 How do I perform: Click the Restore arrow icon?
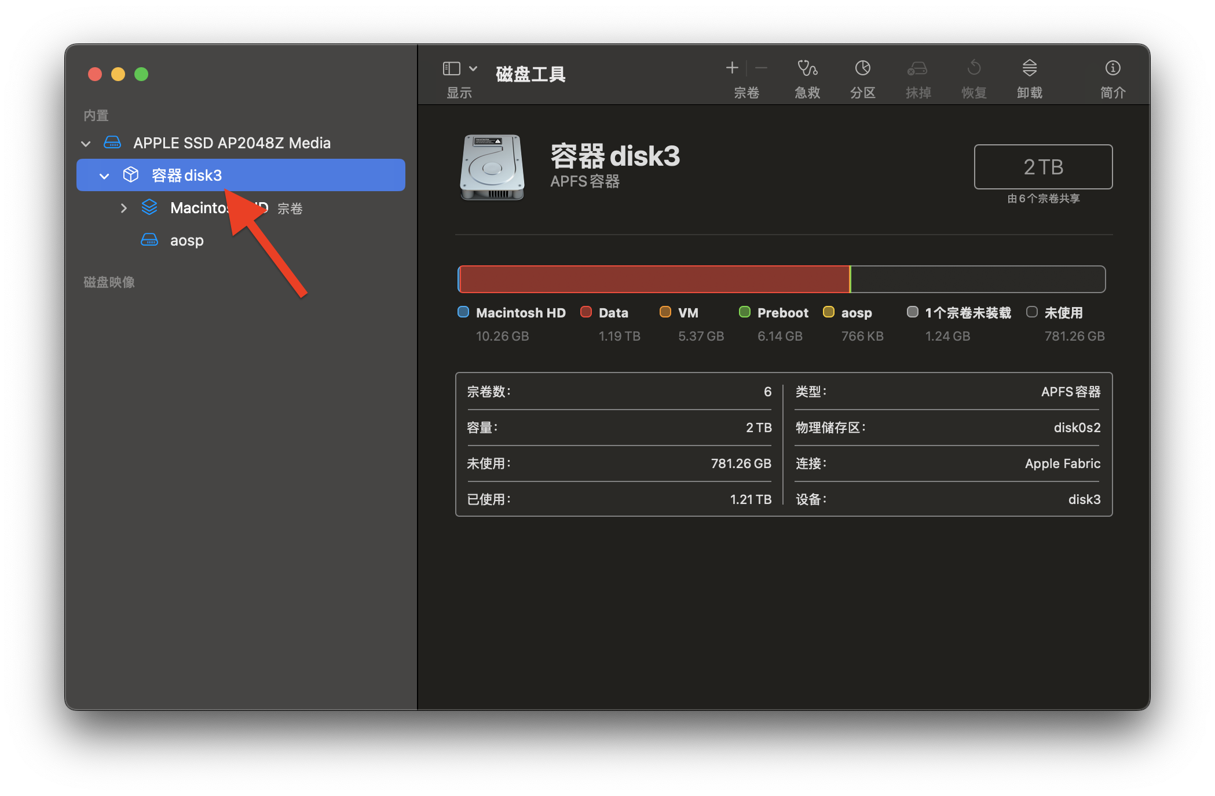point(974,68)
